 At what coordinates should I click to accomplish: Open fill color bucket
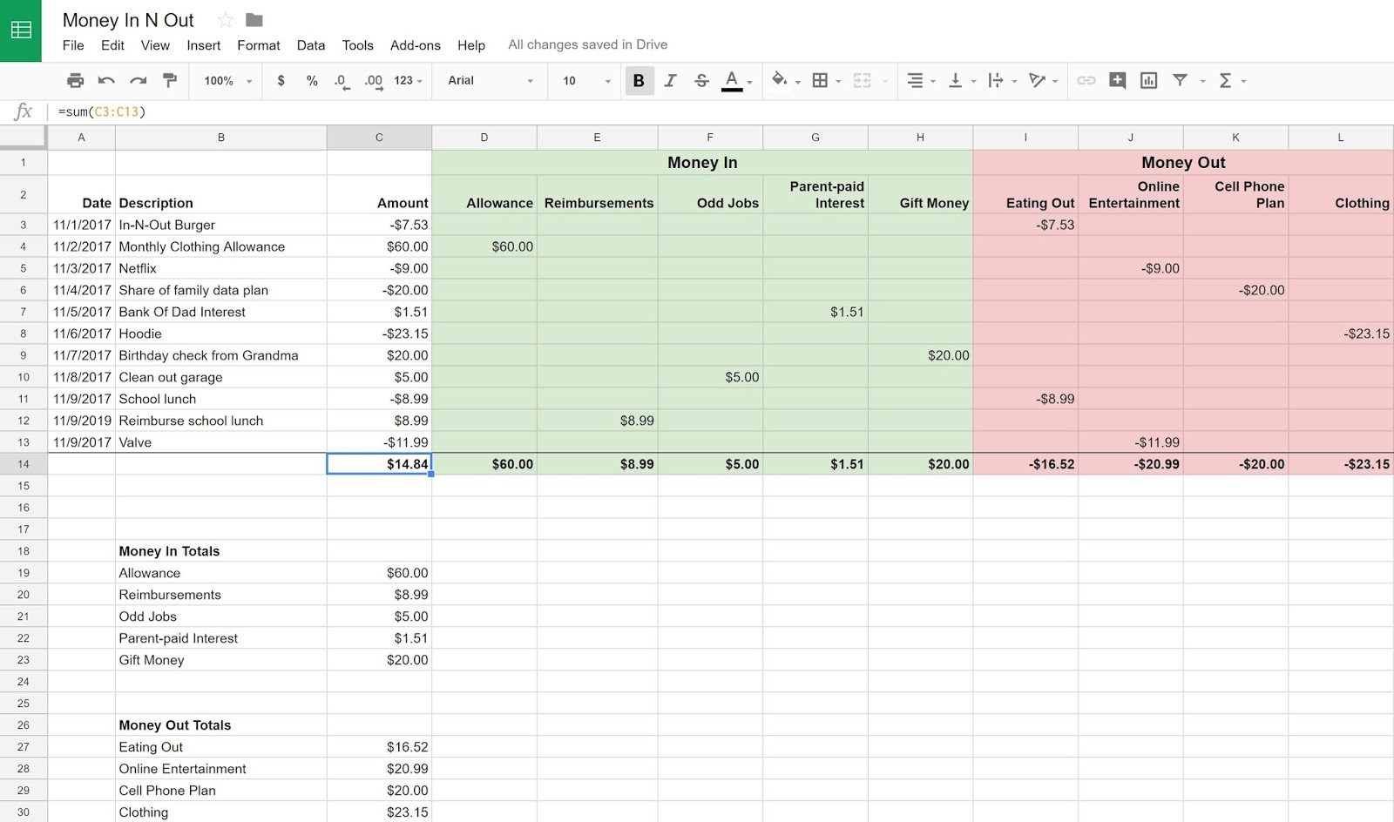[779, 80]
